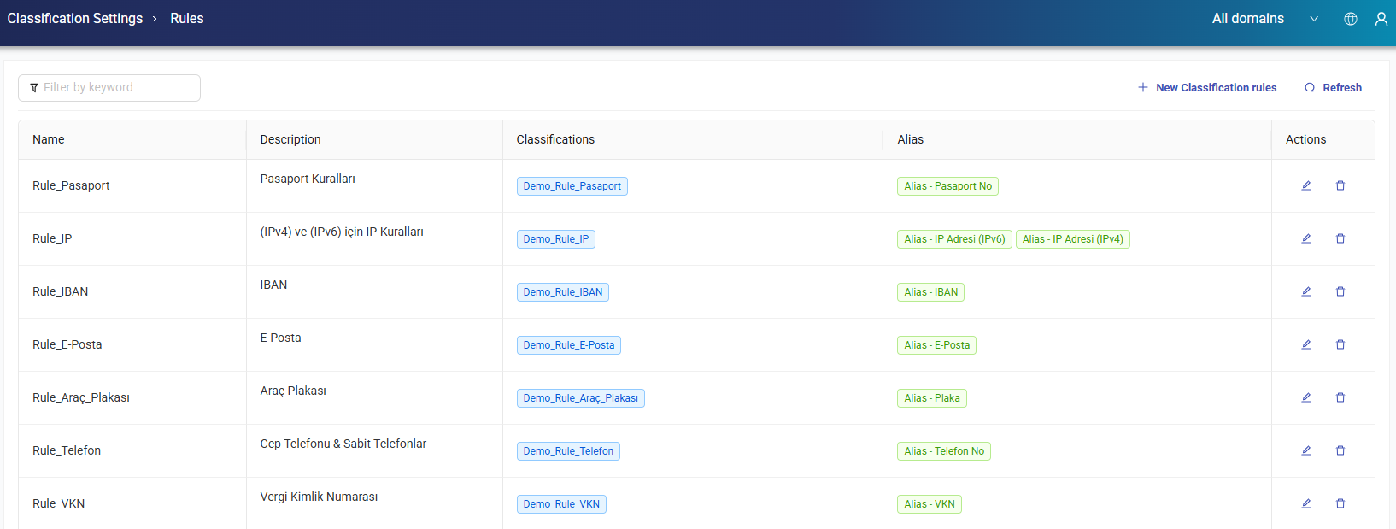1396x529 pixels.
Task: Delete the Rule_Pasaport rule
Action: click(x=1340, y=185)
